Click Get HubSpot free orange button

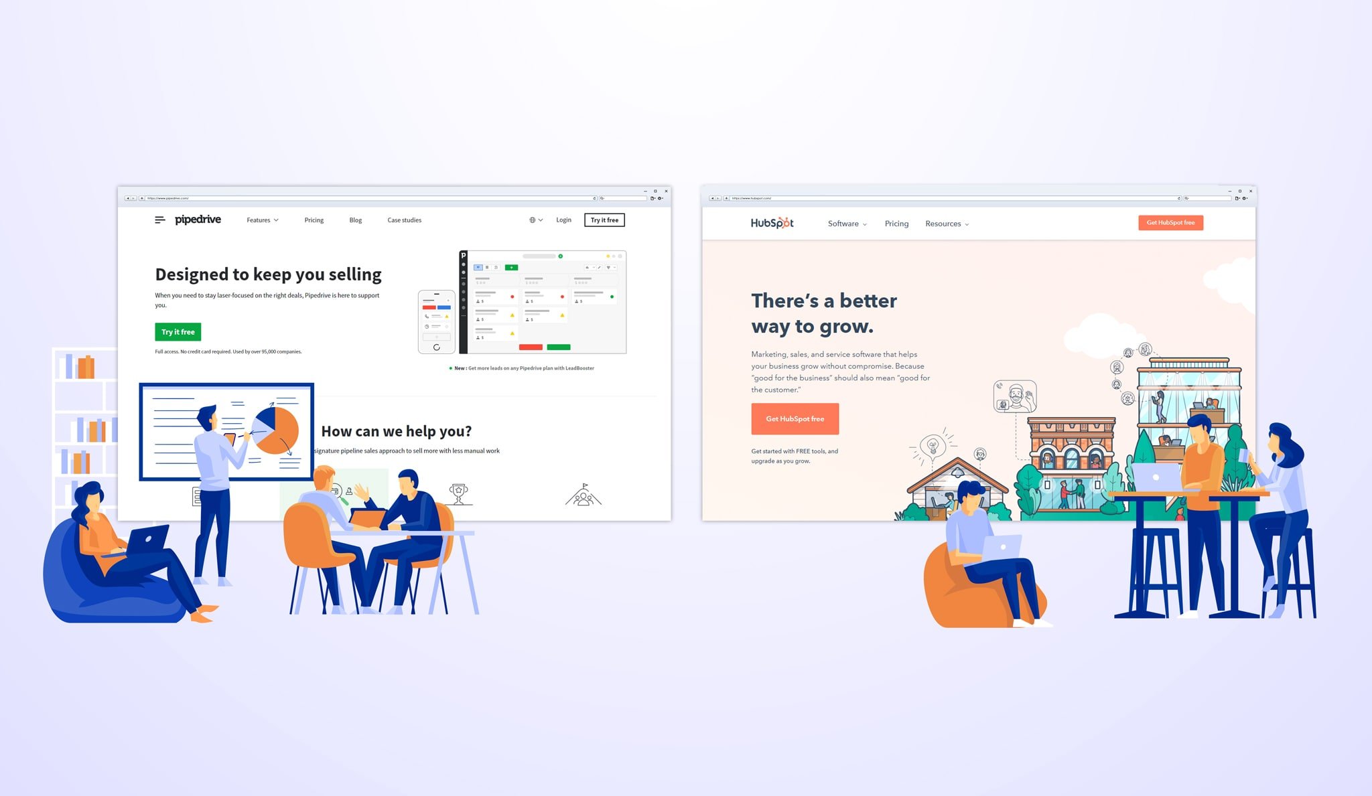[795, 418]
